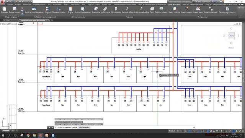Click the viewport controls label at top-left
Viewport: 245px width, 138px height.
point(8,24)
